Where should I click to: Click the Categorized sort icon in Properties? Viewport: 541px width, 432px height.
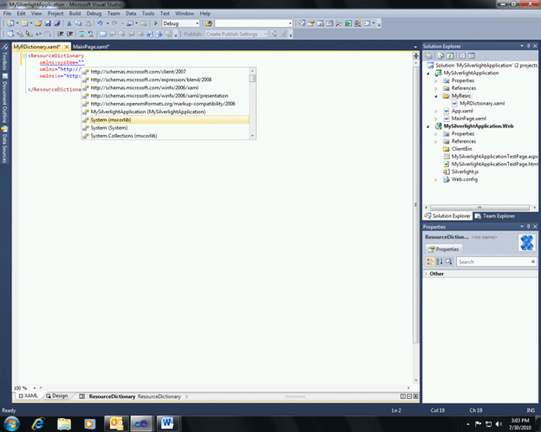click(x=430, y=261)
